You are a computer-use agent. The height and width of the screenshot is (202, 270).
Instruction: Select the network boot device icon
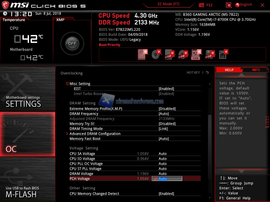(223, 55)
